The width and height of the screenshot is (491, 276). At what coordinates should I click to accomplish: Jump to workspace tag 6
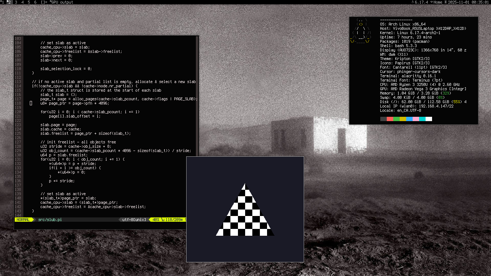click(x=35, y=2)
